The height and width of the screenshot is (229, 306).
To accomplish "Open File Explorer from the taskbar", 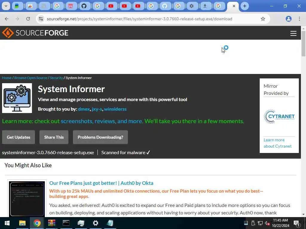I will [x=22, y=223].
